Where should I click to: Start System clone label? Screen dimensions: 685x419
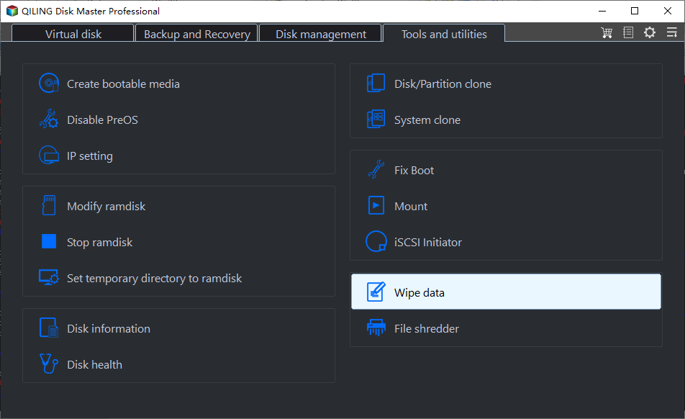[x=427, y=120]
